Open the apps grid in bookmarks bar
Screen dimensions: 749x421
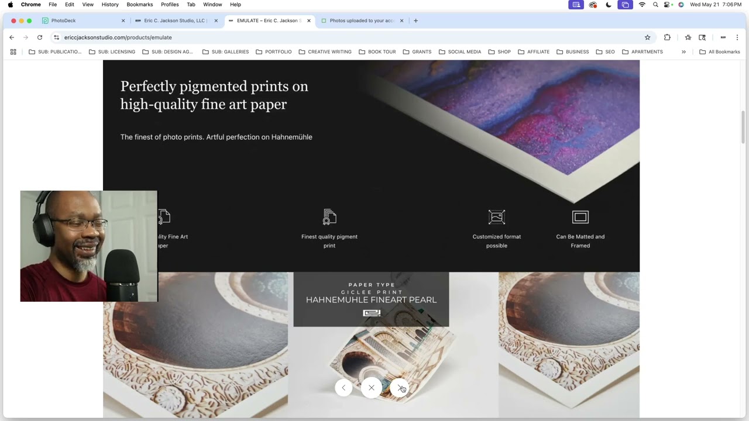click(13, 51)
